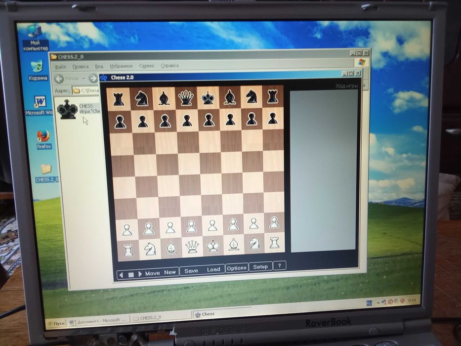Select the black pawn in front of king
Viewport: 461px width, 346px height.
[209, 120]
